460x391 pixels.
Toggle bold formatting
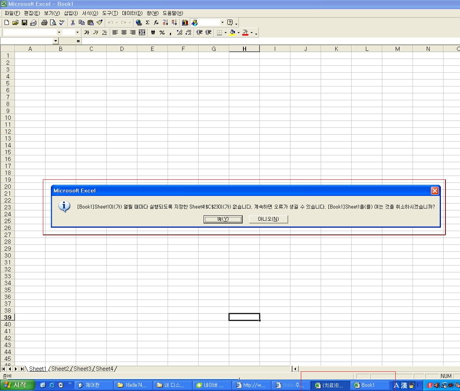click(x=86, y=33)
